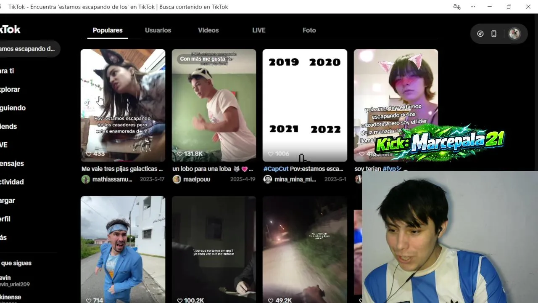The height and width of the screenshot is (303, 538).
Task: Switch to the Foto tab
Action: pos(309,30)
